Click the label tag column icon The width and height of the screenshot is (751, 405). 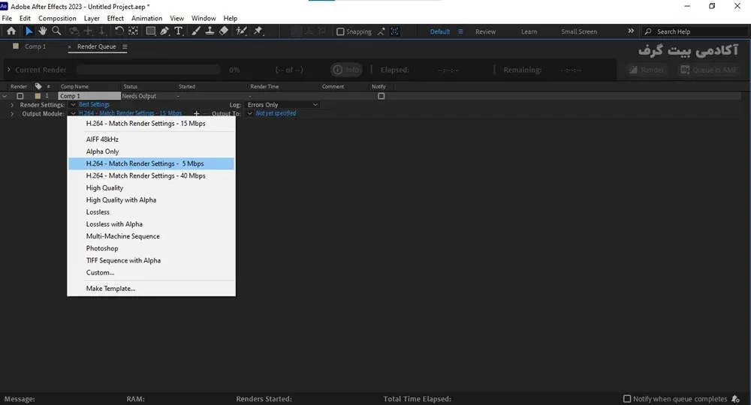(x=38, y=86)
